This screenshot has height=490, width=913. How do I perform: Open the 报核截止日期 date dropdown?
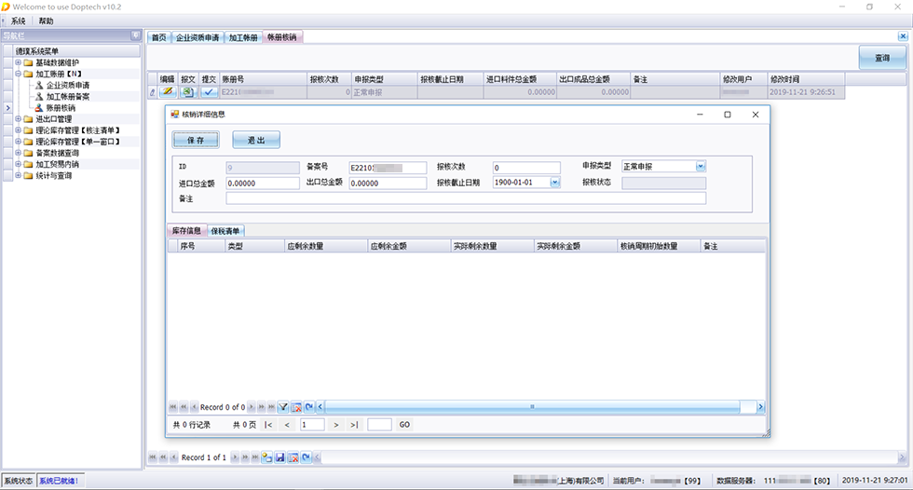coord(555,183)
